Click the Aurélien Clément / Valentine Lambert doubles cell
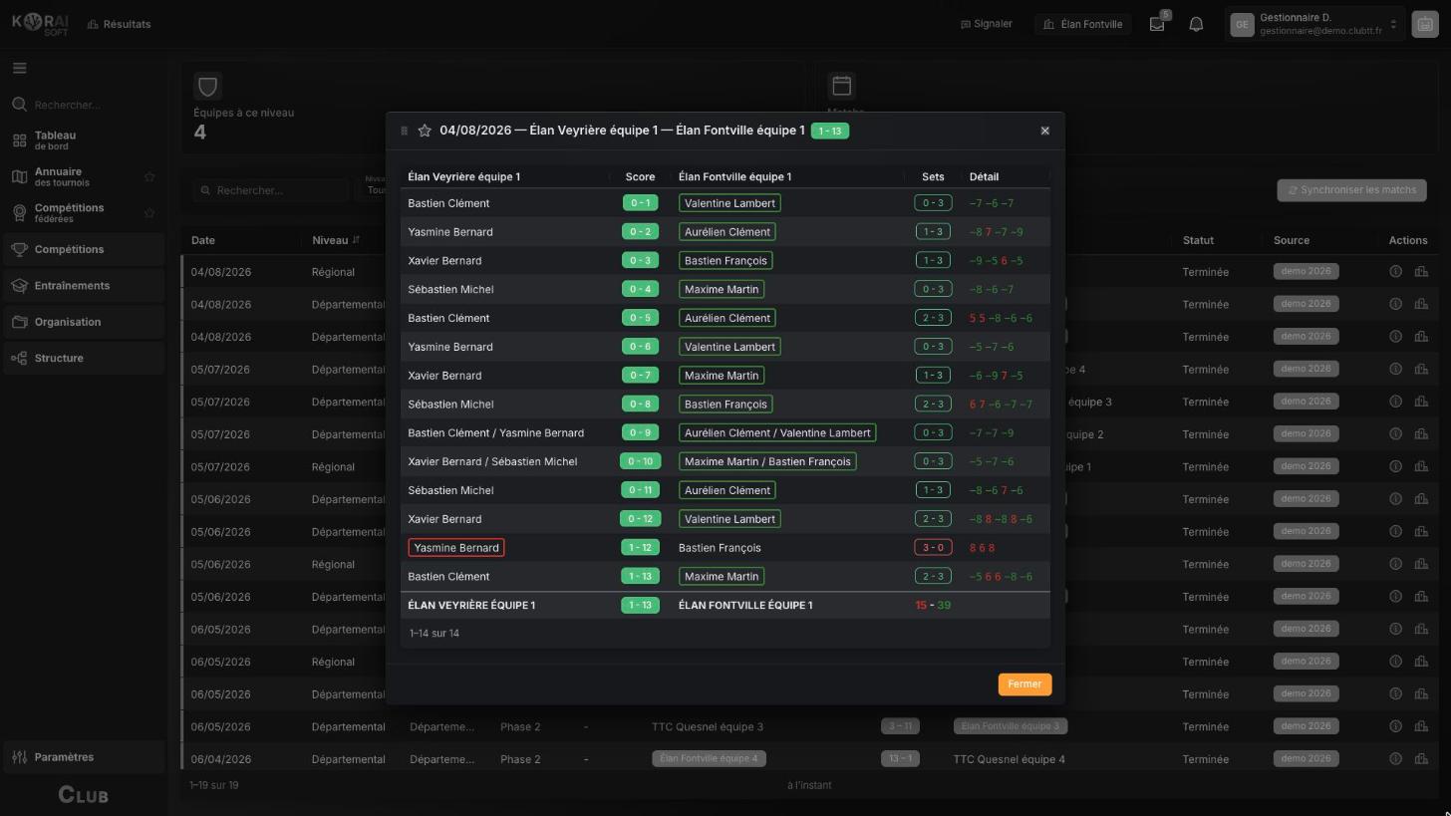 777,433
